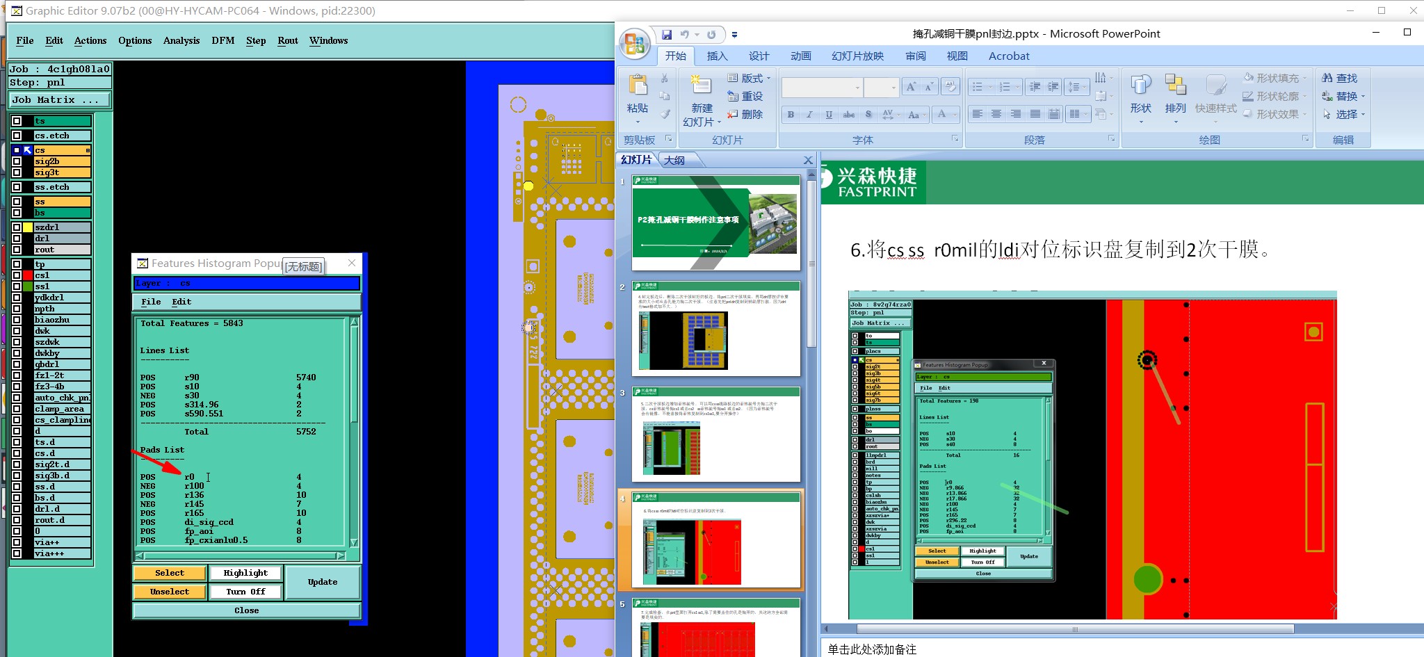The height and width of the screenshot is (657, 1424).
Task: Toggle Italic formatting in PowerPoint
Action: (809, 115)
